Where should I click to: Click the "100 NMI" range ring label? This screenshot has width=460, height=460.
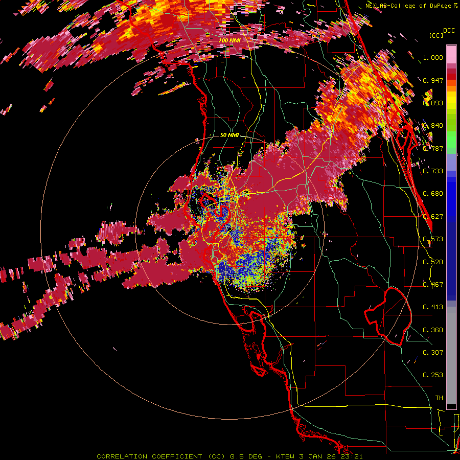[x=229, y=40]
